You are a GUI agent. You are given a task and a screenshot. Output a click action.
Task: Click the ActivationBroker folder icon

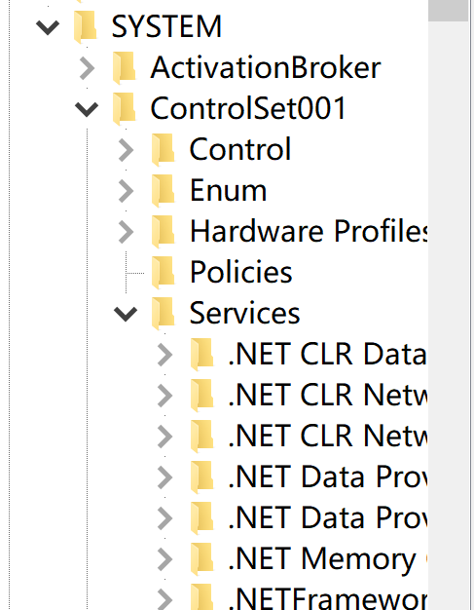[125, 67]
